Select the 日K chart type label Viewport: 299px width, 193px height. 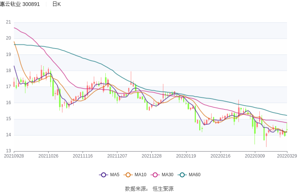pyautogui.click(x=56, y=4)
